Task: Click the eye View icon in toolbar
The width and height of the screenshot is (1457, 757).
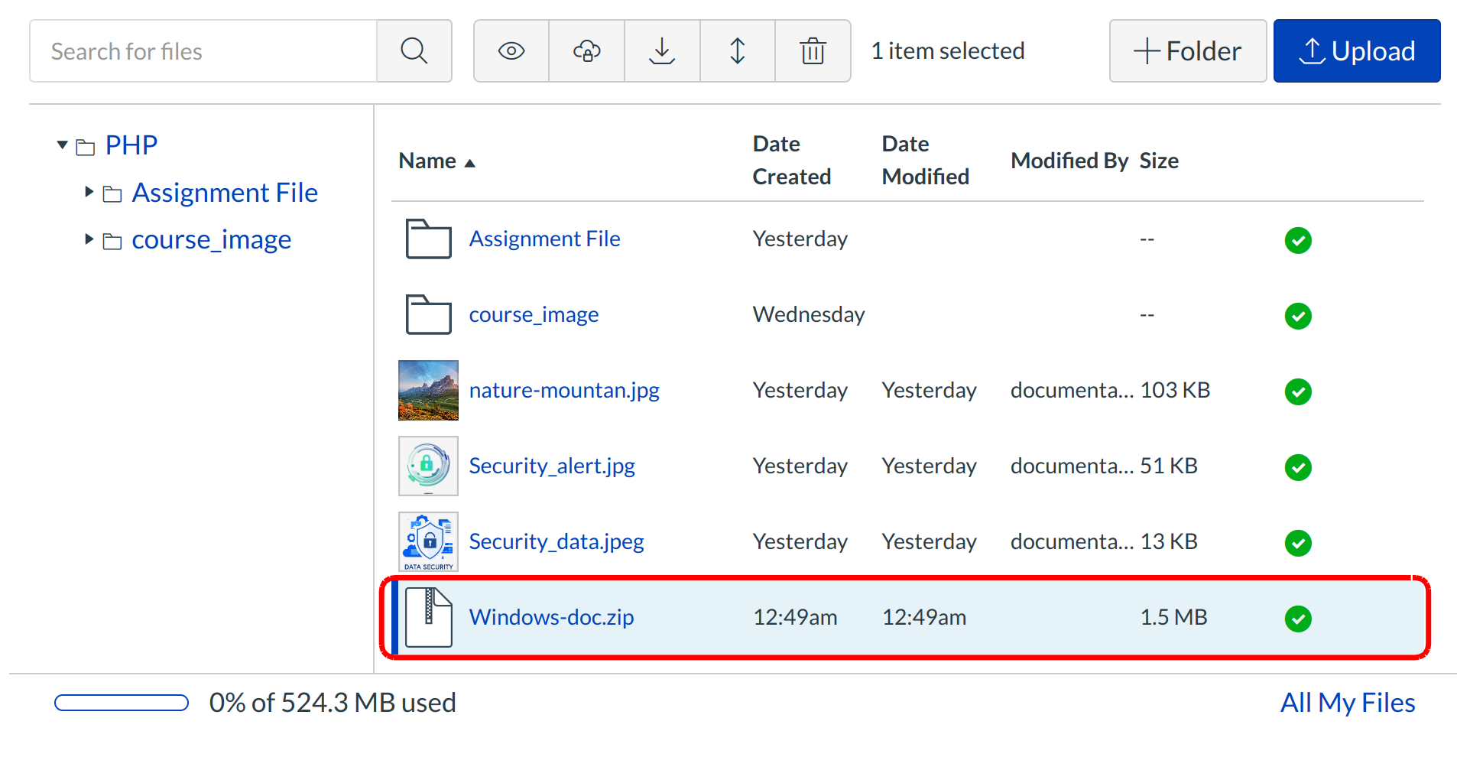Action: [x=511, y=51]
